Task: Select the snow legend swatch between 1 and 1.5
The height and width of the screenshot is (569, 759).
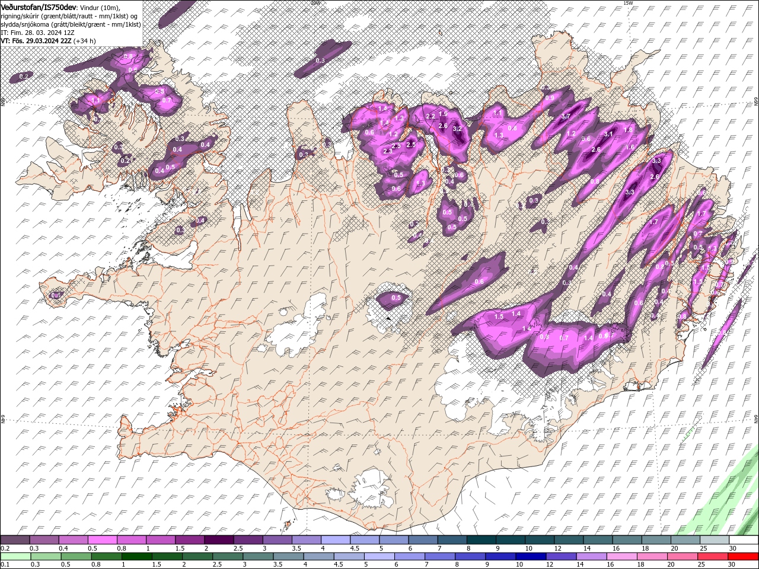Action: 161,540
